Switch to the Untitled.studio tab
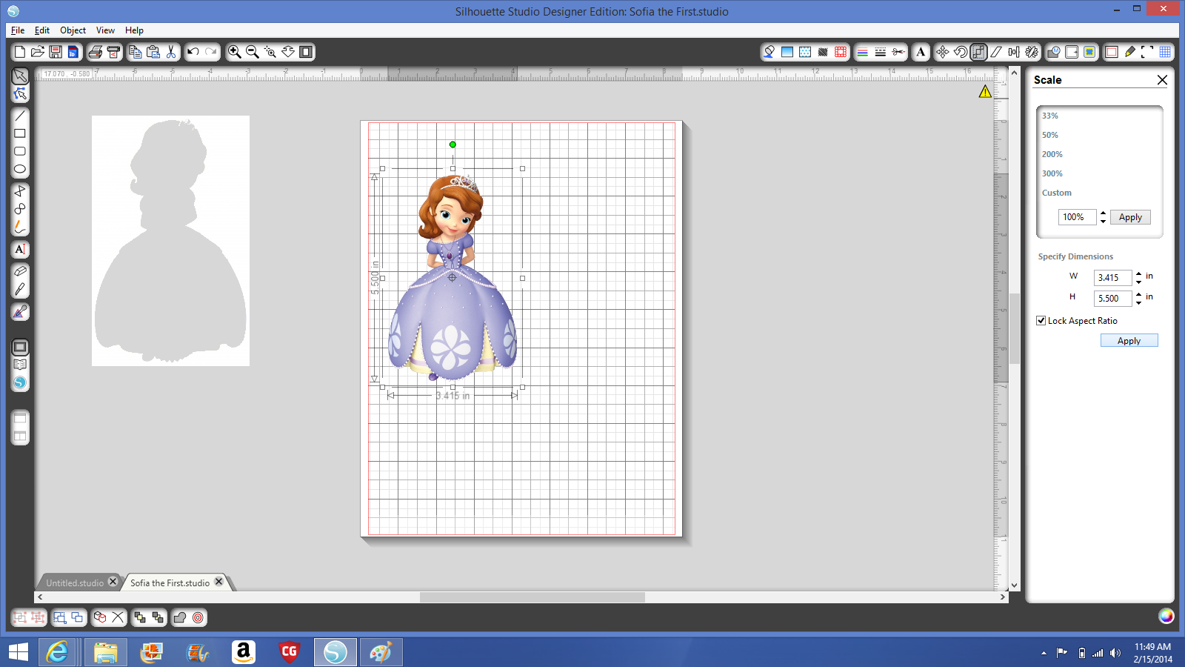The image size is (1185, 667). [x=75, y=583]
